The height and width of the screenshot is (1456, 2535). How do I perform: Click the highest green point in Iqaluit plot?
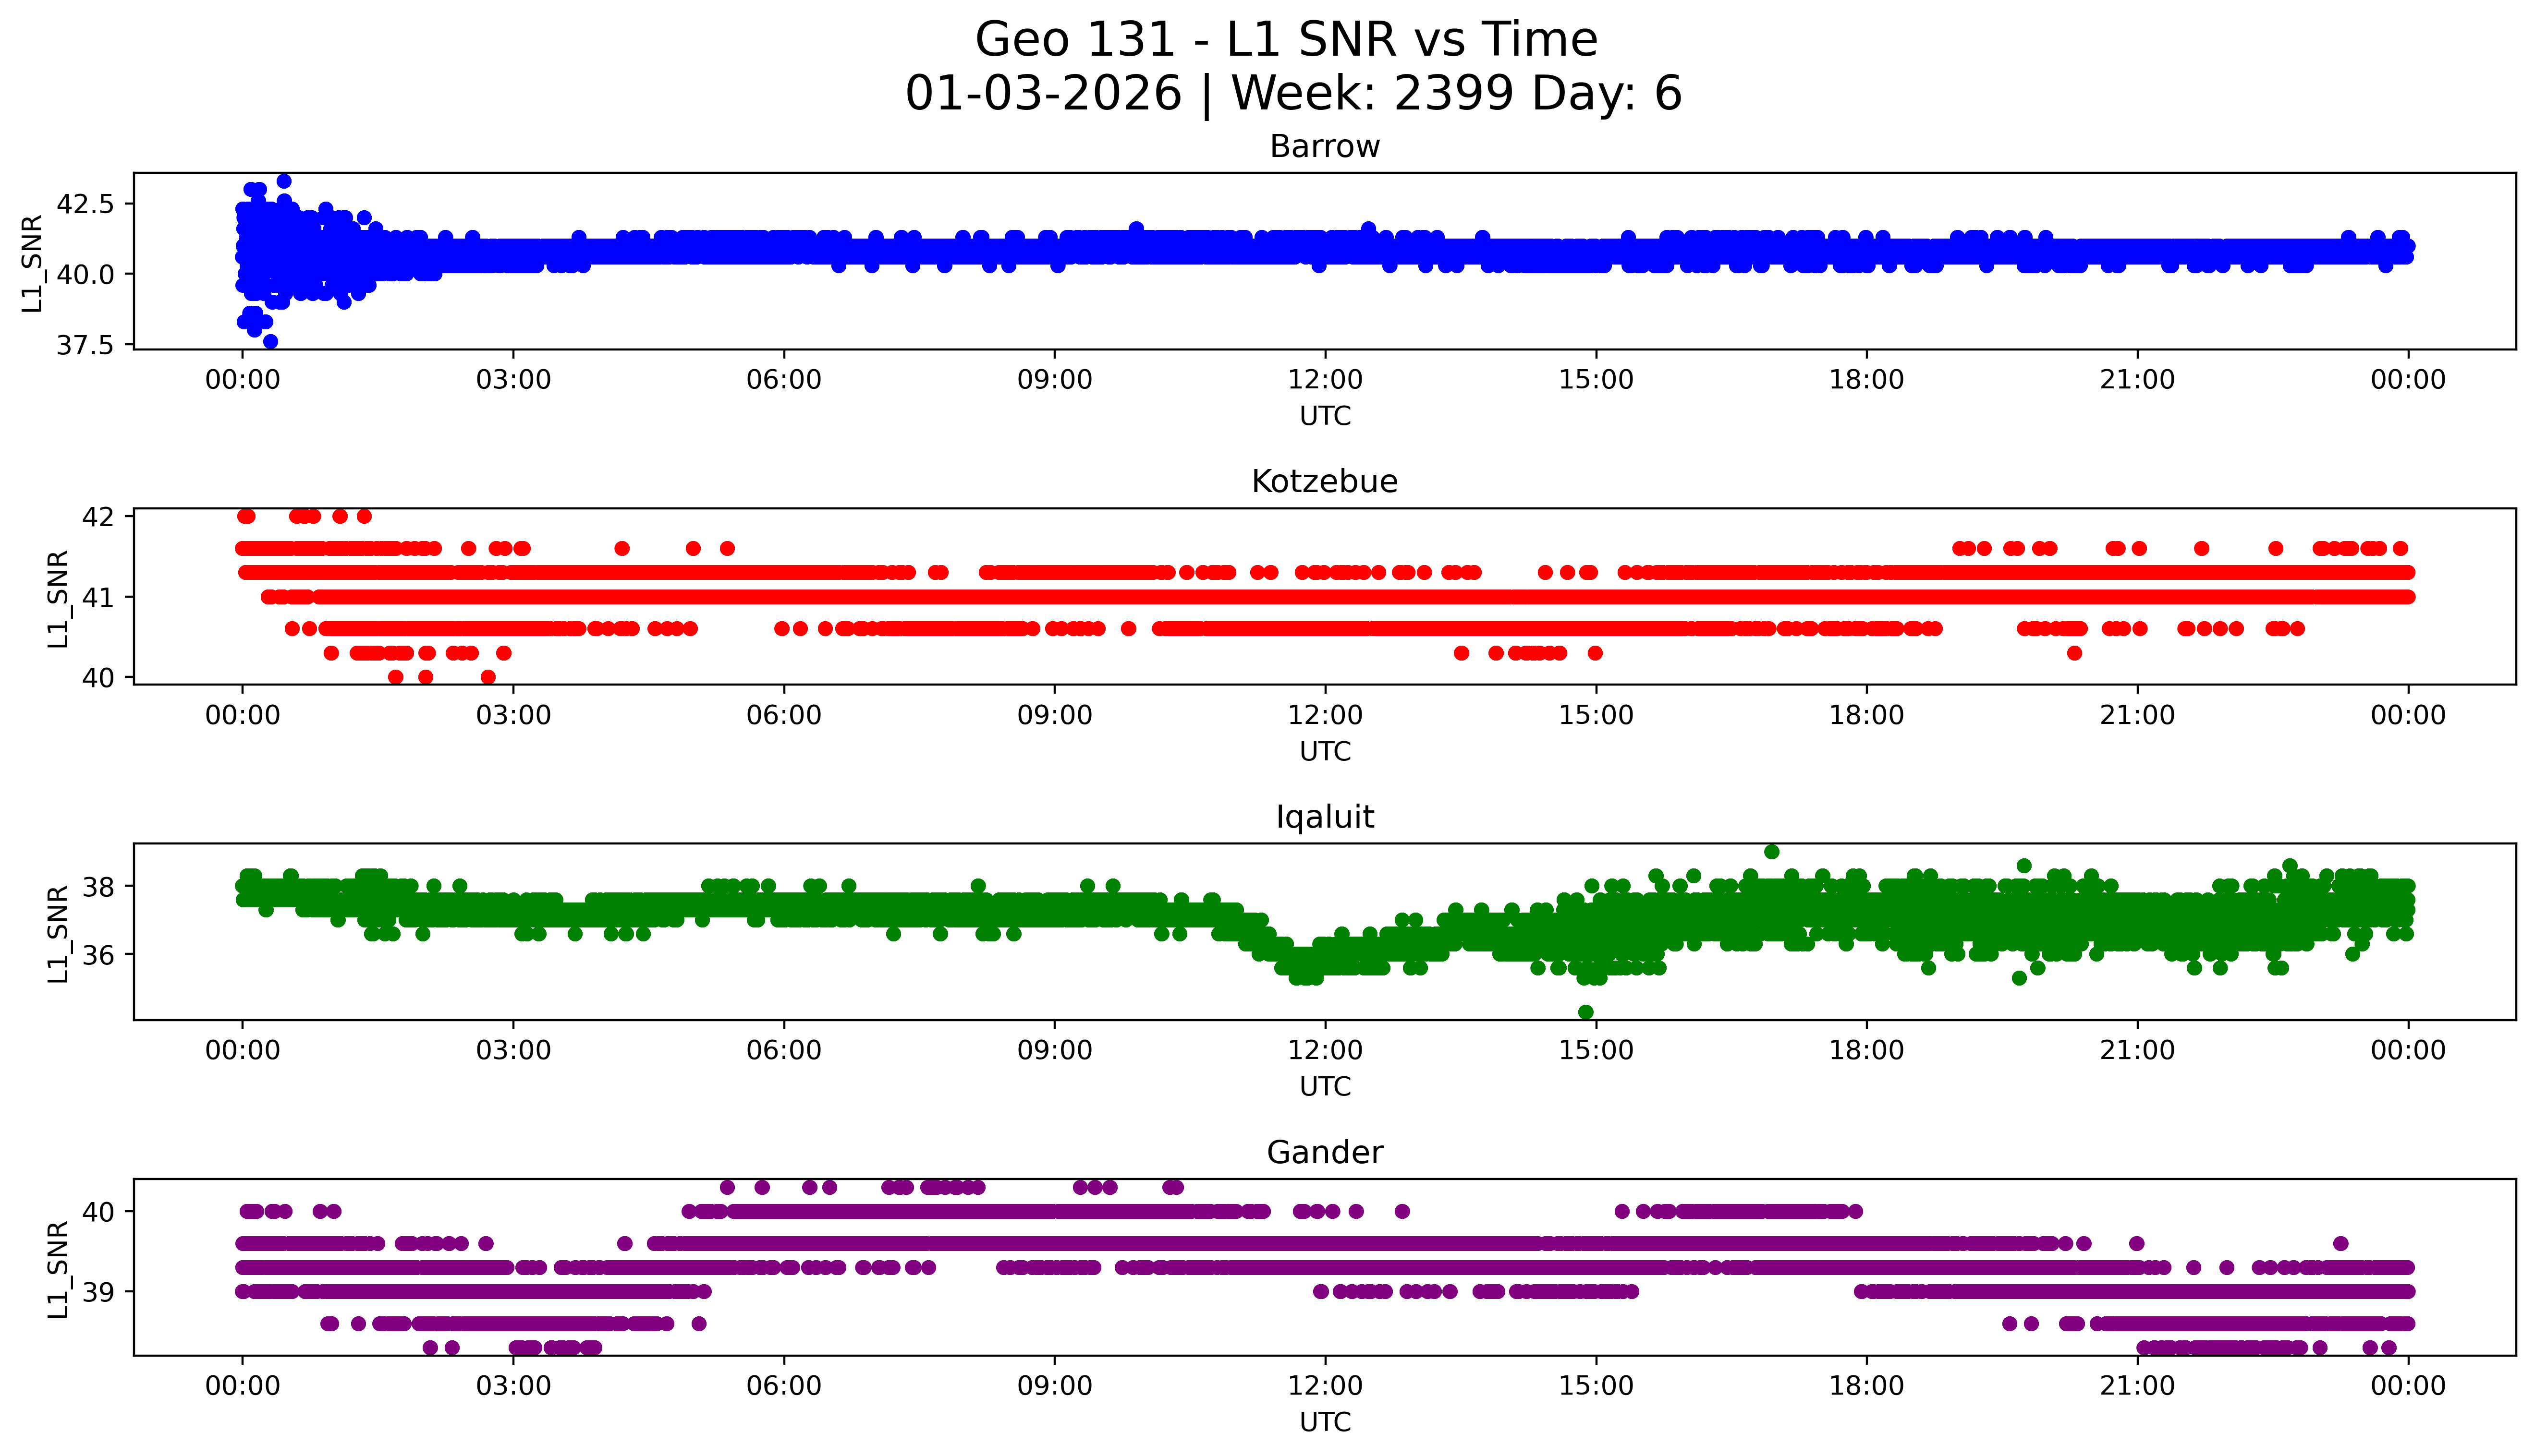[x=1772, y=852]
